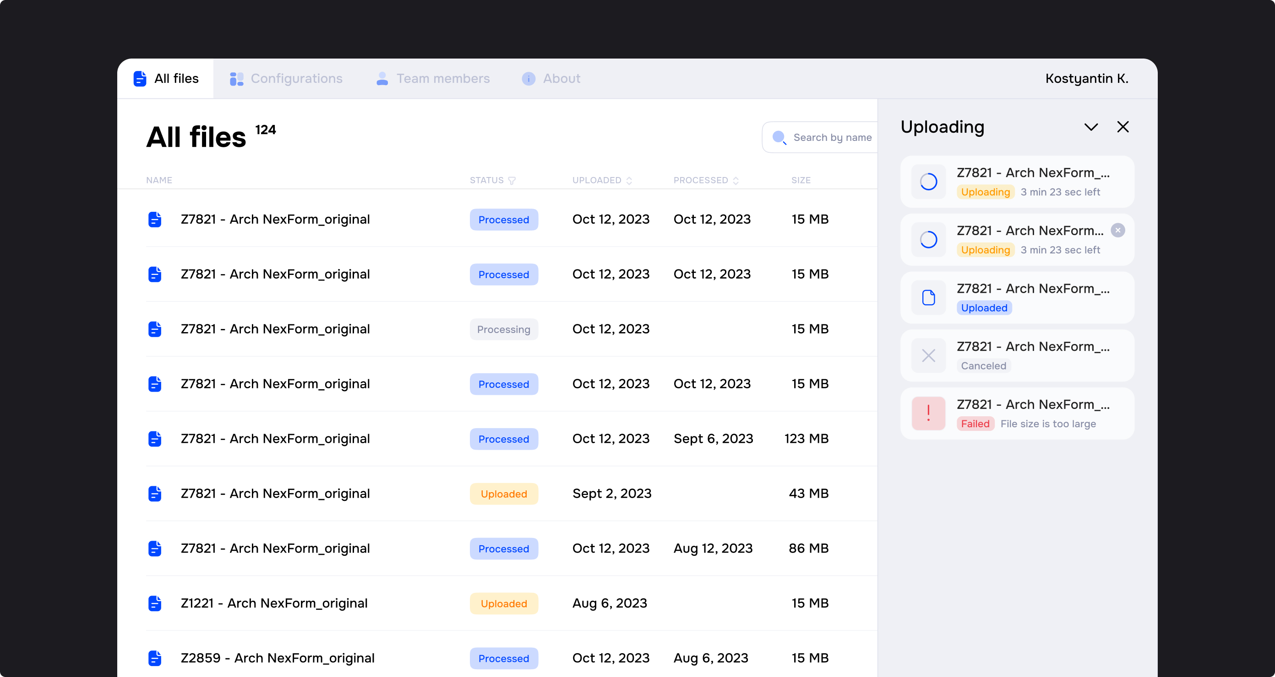
Task: Cancel the second uploading file
Action: (x=1117, y=231)
